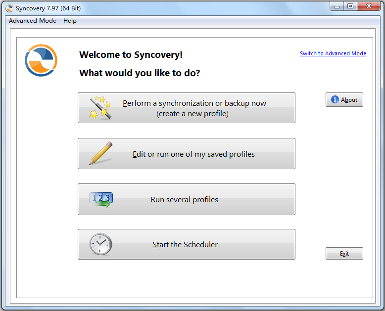Viewport: 385px width, 311px height.
Task: Click "Perform a synchronization or backup now" text
Action: (194, 103)
